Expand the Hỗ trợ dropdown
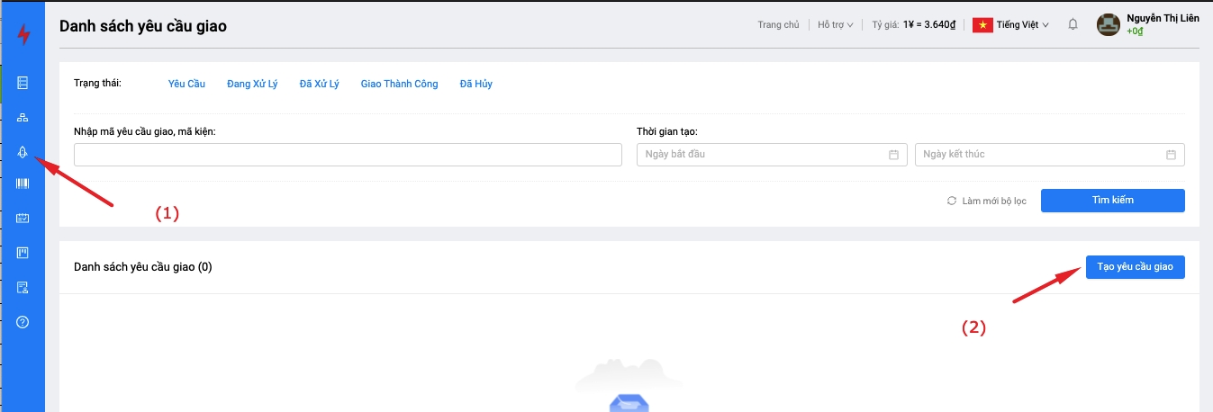This screenshot has width=1213, height=412. click(835, 25)
